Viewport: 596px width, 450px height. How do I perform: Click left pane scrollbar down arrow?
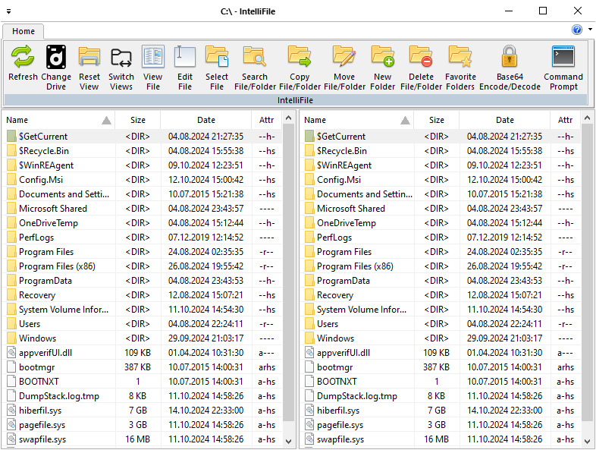pyautogui.click(x=288, y=441)
